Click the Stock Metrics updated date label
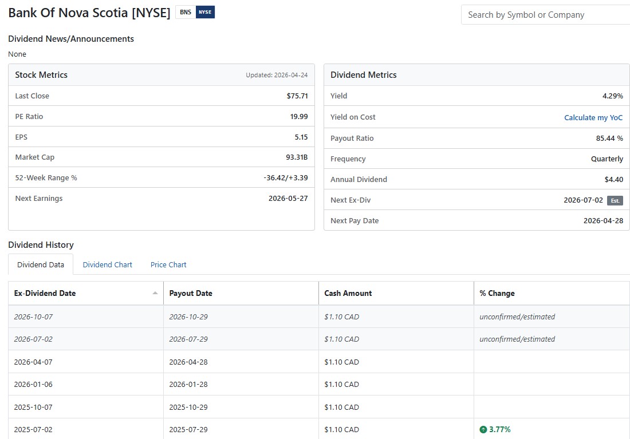Image resolution: width=630 pixels, height=439 pixels. coord(277,75)
